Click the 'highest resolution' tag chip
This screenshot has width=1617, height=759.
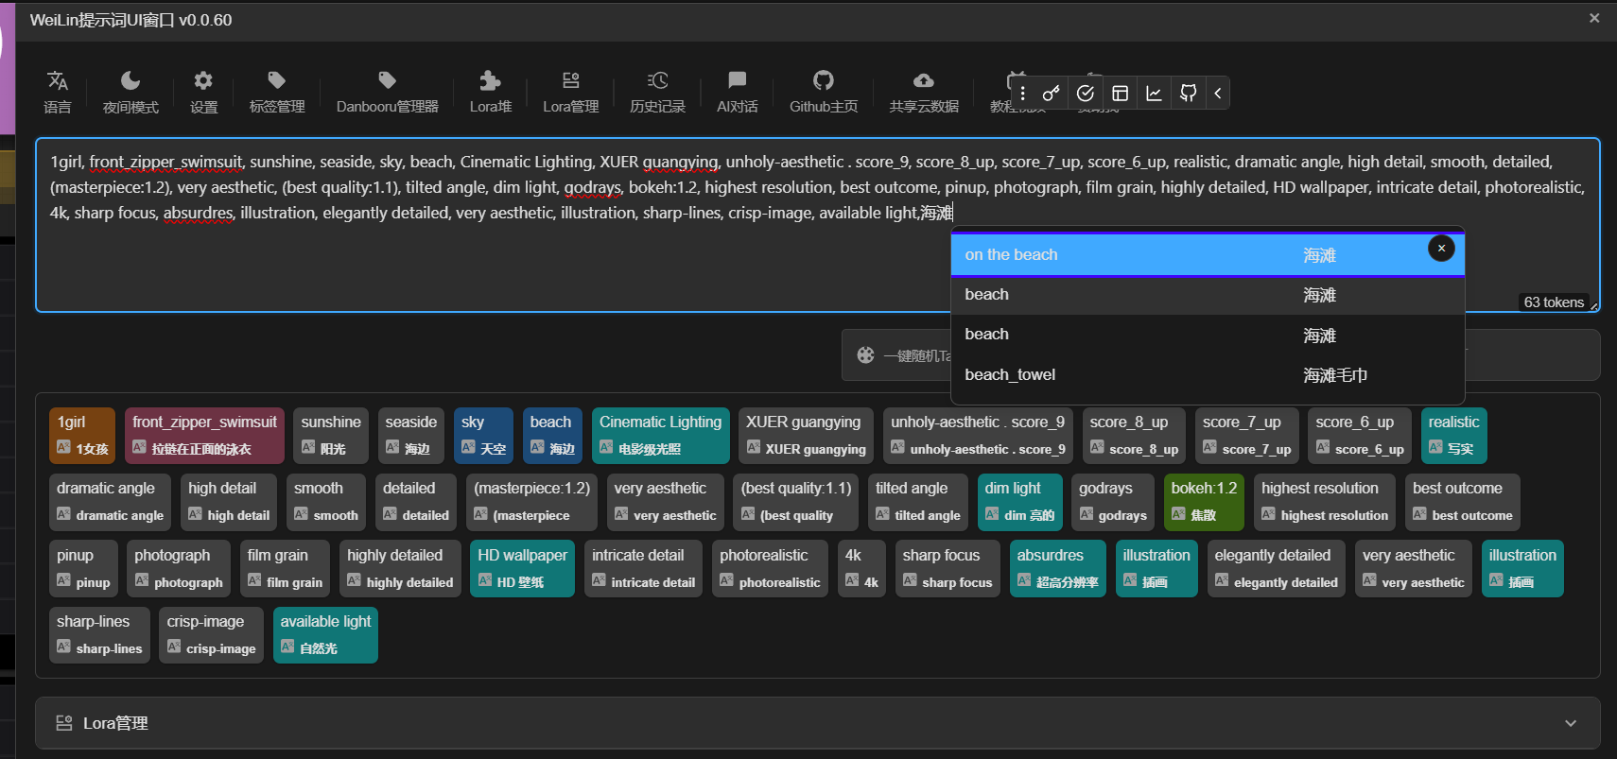[x=1325, y=502]
